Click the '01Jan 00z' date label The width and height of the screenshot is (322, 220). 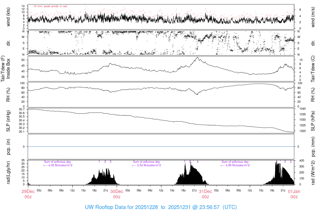pos(294,194)
